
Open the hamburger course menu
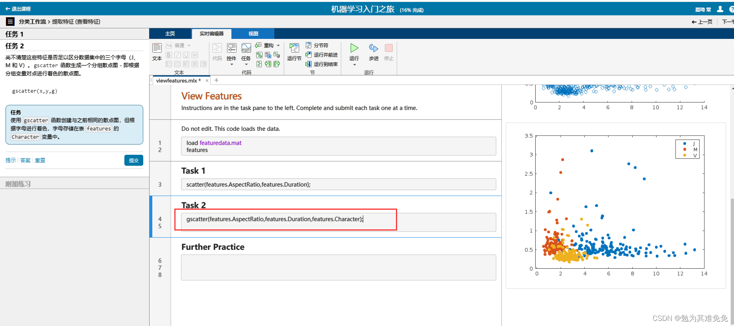click(10, 22)
